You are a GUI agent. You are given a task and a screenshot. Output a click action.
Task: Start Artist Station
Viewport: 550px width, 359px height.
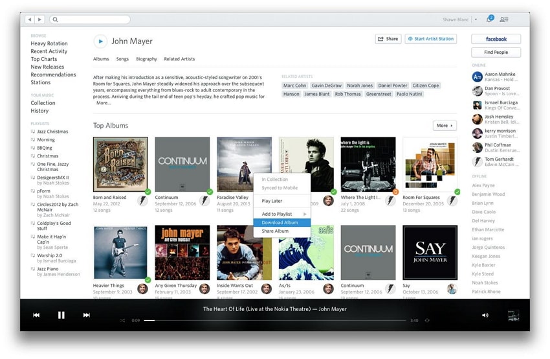point(431,39)
